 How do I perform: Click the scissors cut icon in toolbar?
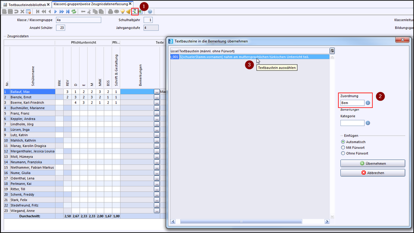click(x=89, y=12)
